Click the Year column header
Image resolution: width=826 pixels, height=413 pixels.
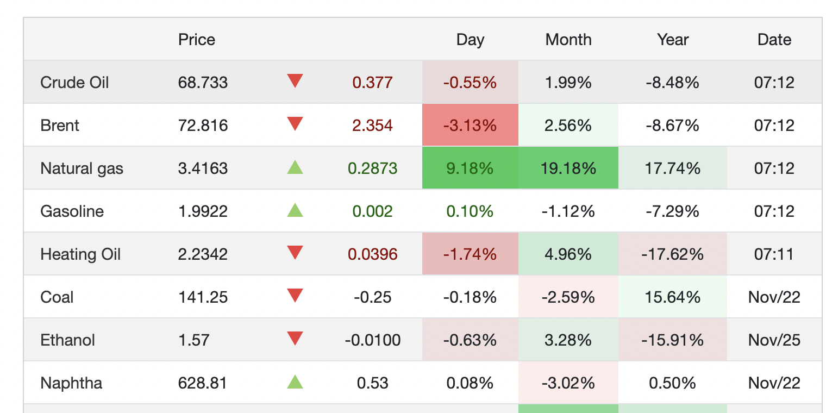(673, 40)
